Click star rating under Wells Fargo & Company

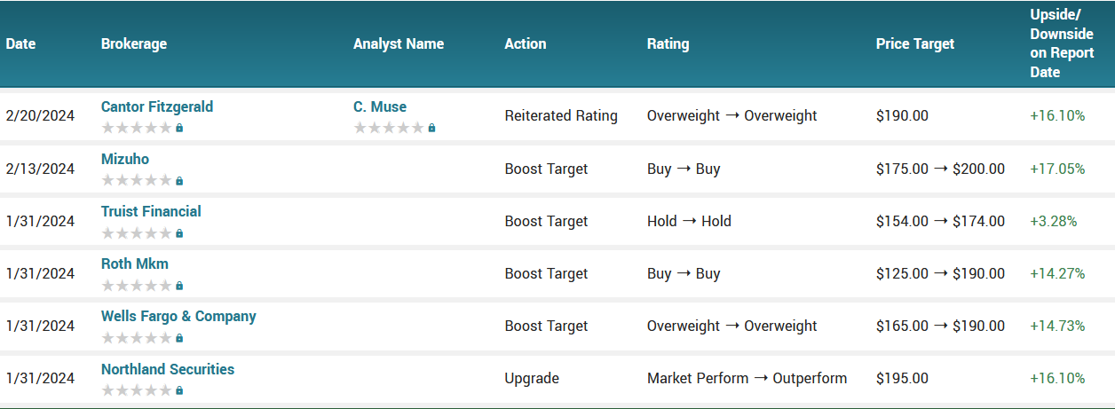(x=136, y=337)
